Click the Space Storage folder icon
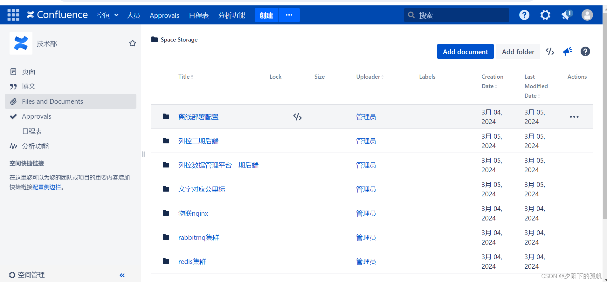This screenshot has height=282, width=607. (155, 39)
